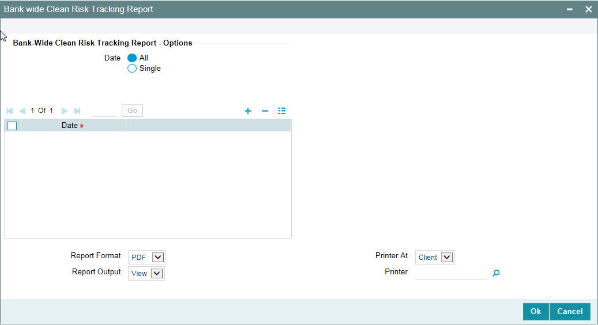
Task: Click the Options section heading text
Action: [103, 43]
